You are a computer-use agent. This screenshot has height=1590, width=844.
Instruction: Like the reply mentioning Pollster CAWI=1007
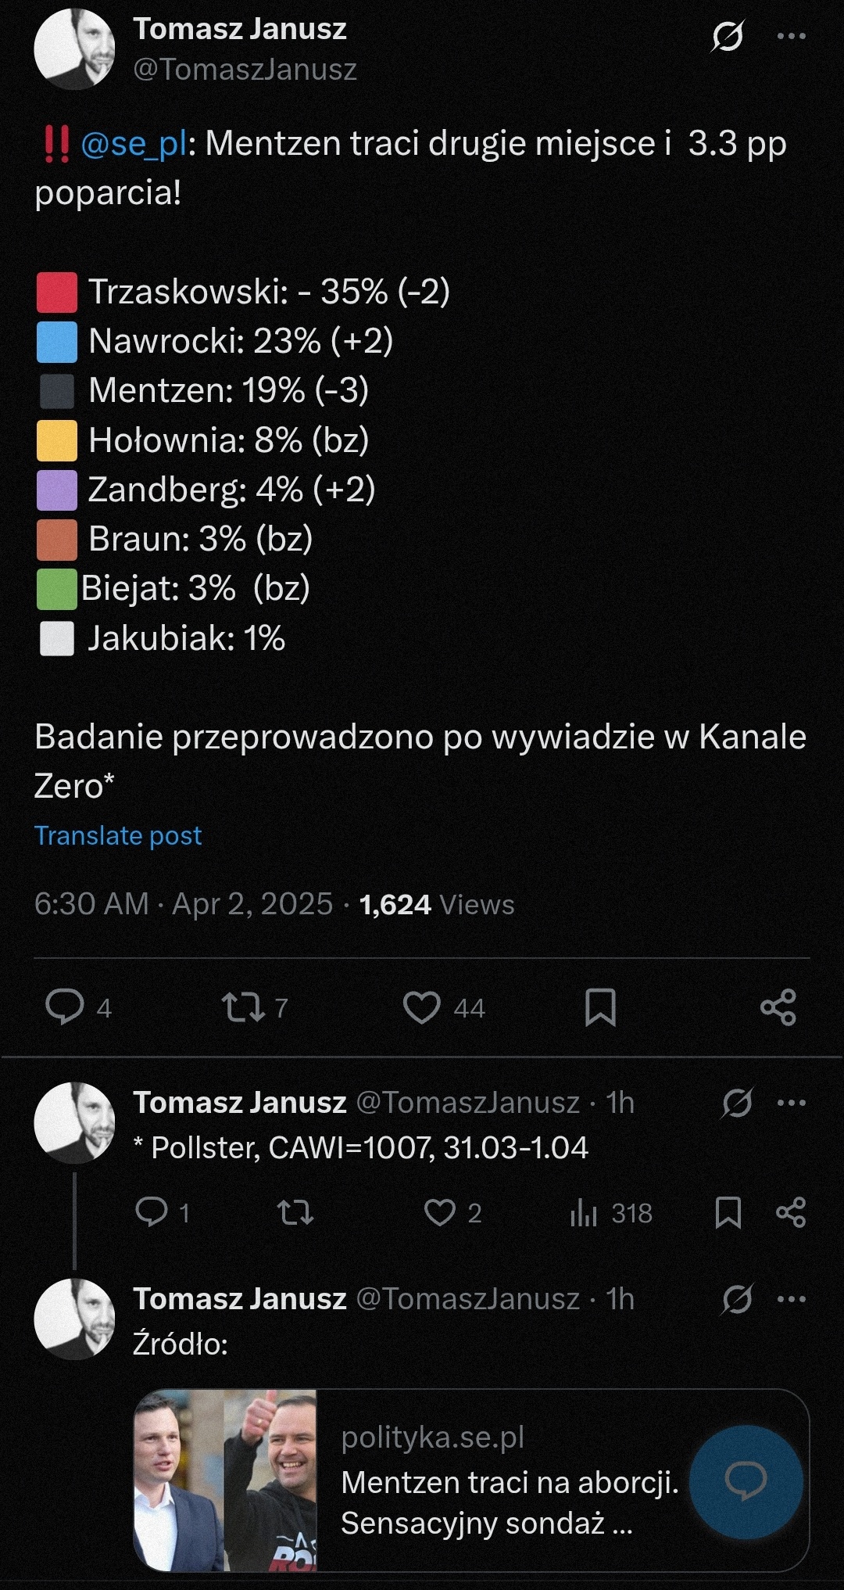pos(445,1214)
